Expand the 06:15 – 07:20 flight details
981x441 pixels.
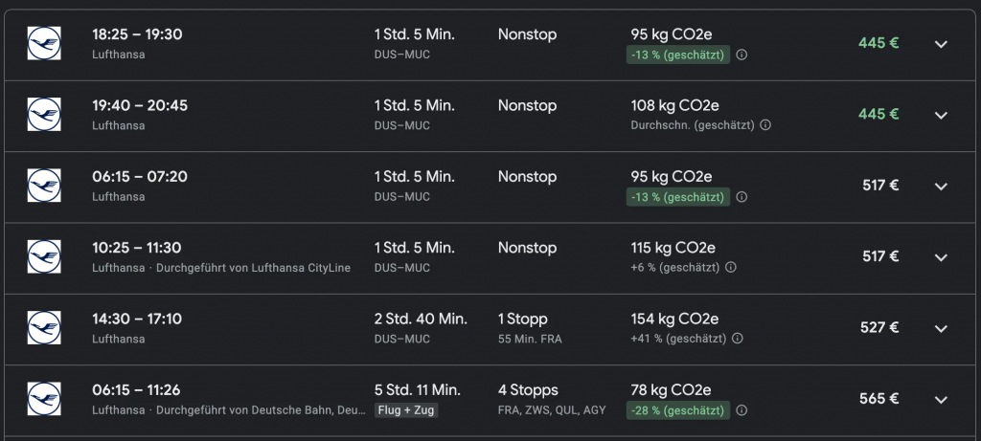[x=941, y=186]
